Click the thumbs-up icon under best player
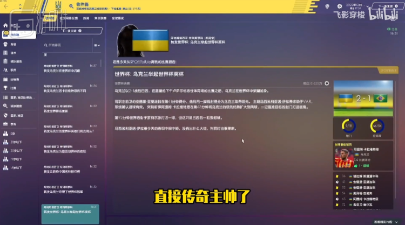This screenshot has height=225, width=405. tap(356, 166)
